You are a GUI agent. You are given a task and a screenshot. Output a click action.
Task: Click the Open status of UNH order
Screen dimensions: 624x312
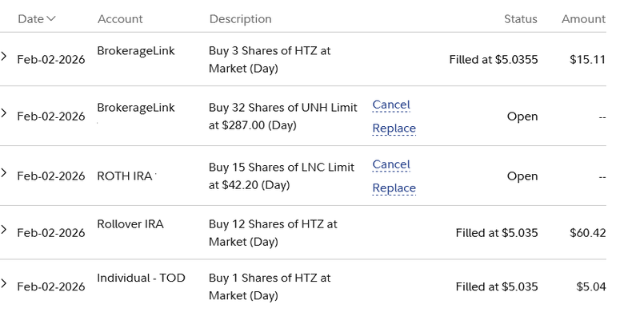click(x=522, y=117)
